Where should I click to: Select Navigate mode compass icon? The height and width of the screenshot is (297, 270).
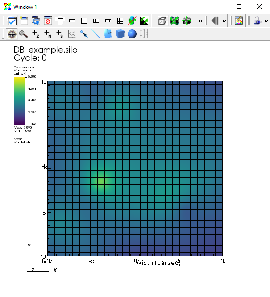click(x=12, y=34)
